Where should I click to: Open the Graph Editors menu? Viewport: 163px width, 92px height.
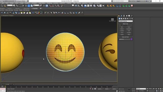click(42, 3)
